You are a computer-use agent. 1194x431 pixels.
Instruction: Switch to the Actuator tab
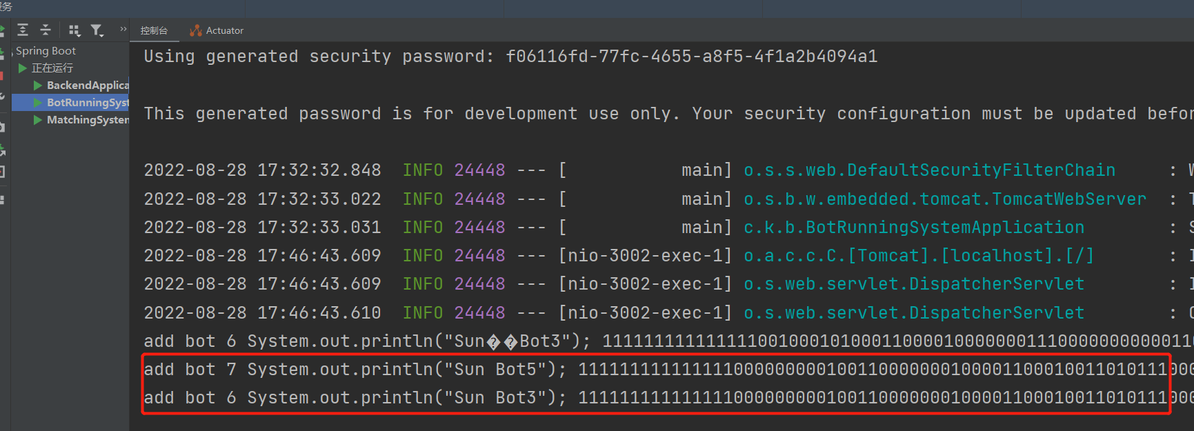click(217, 30)
